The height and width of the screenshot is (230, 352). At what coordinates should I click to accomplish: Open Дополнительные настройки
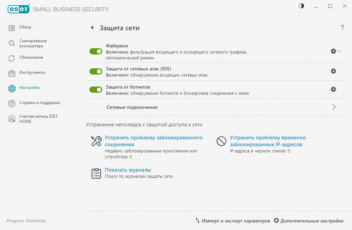311,221
